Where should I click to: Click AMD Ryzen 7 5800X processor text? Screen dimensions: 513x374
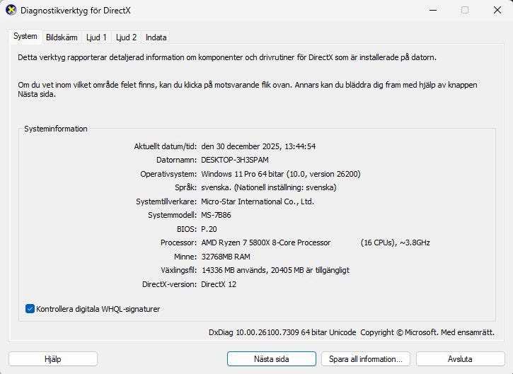click(x=265, y=242)
